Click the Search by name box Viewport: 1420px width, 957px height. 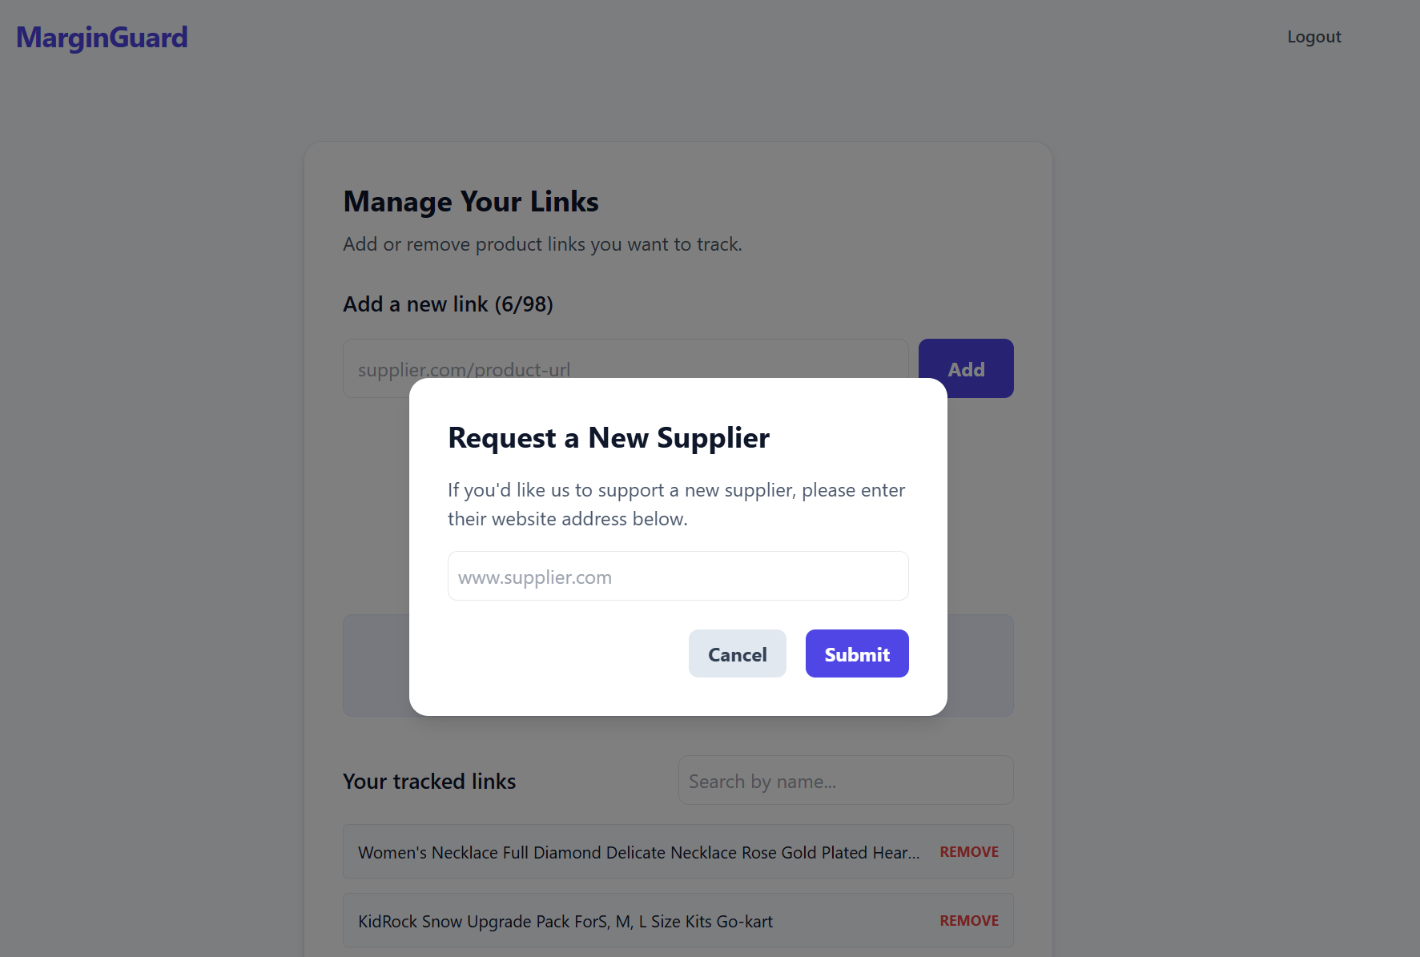click(845, 780)
